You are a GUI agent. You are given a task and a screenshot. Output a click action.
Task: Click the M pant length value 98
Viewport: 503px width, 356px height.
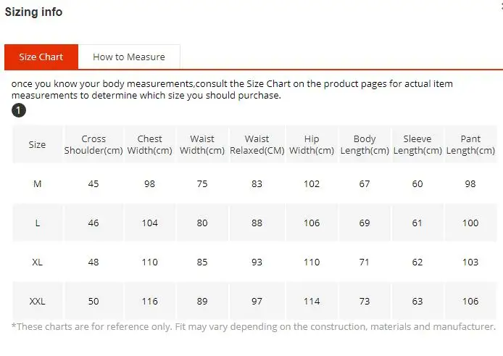[470, 184]
